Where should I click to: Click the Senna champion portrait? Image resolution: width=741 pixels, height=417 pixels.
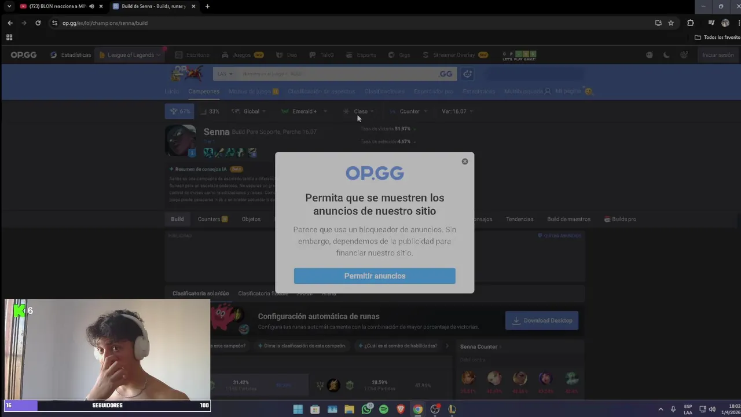click(181, 141)
